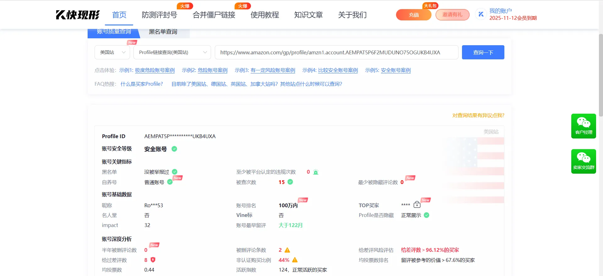Click the 充值 recharge button
603x276 pixels.
[x=413, y=15]
